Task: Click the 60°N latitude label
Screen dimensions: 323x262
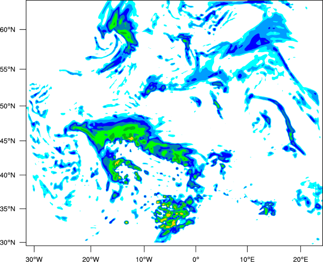Action: (x=7, y=29)
